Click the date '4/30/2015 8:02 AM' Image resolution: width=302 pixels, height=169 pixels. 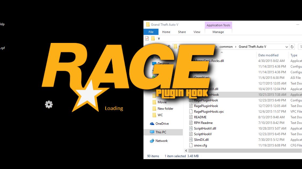coord(271,61)
